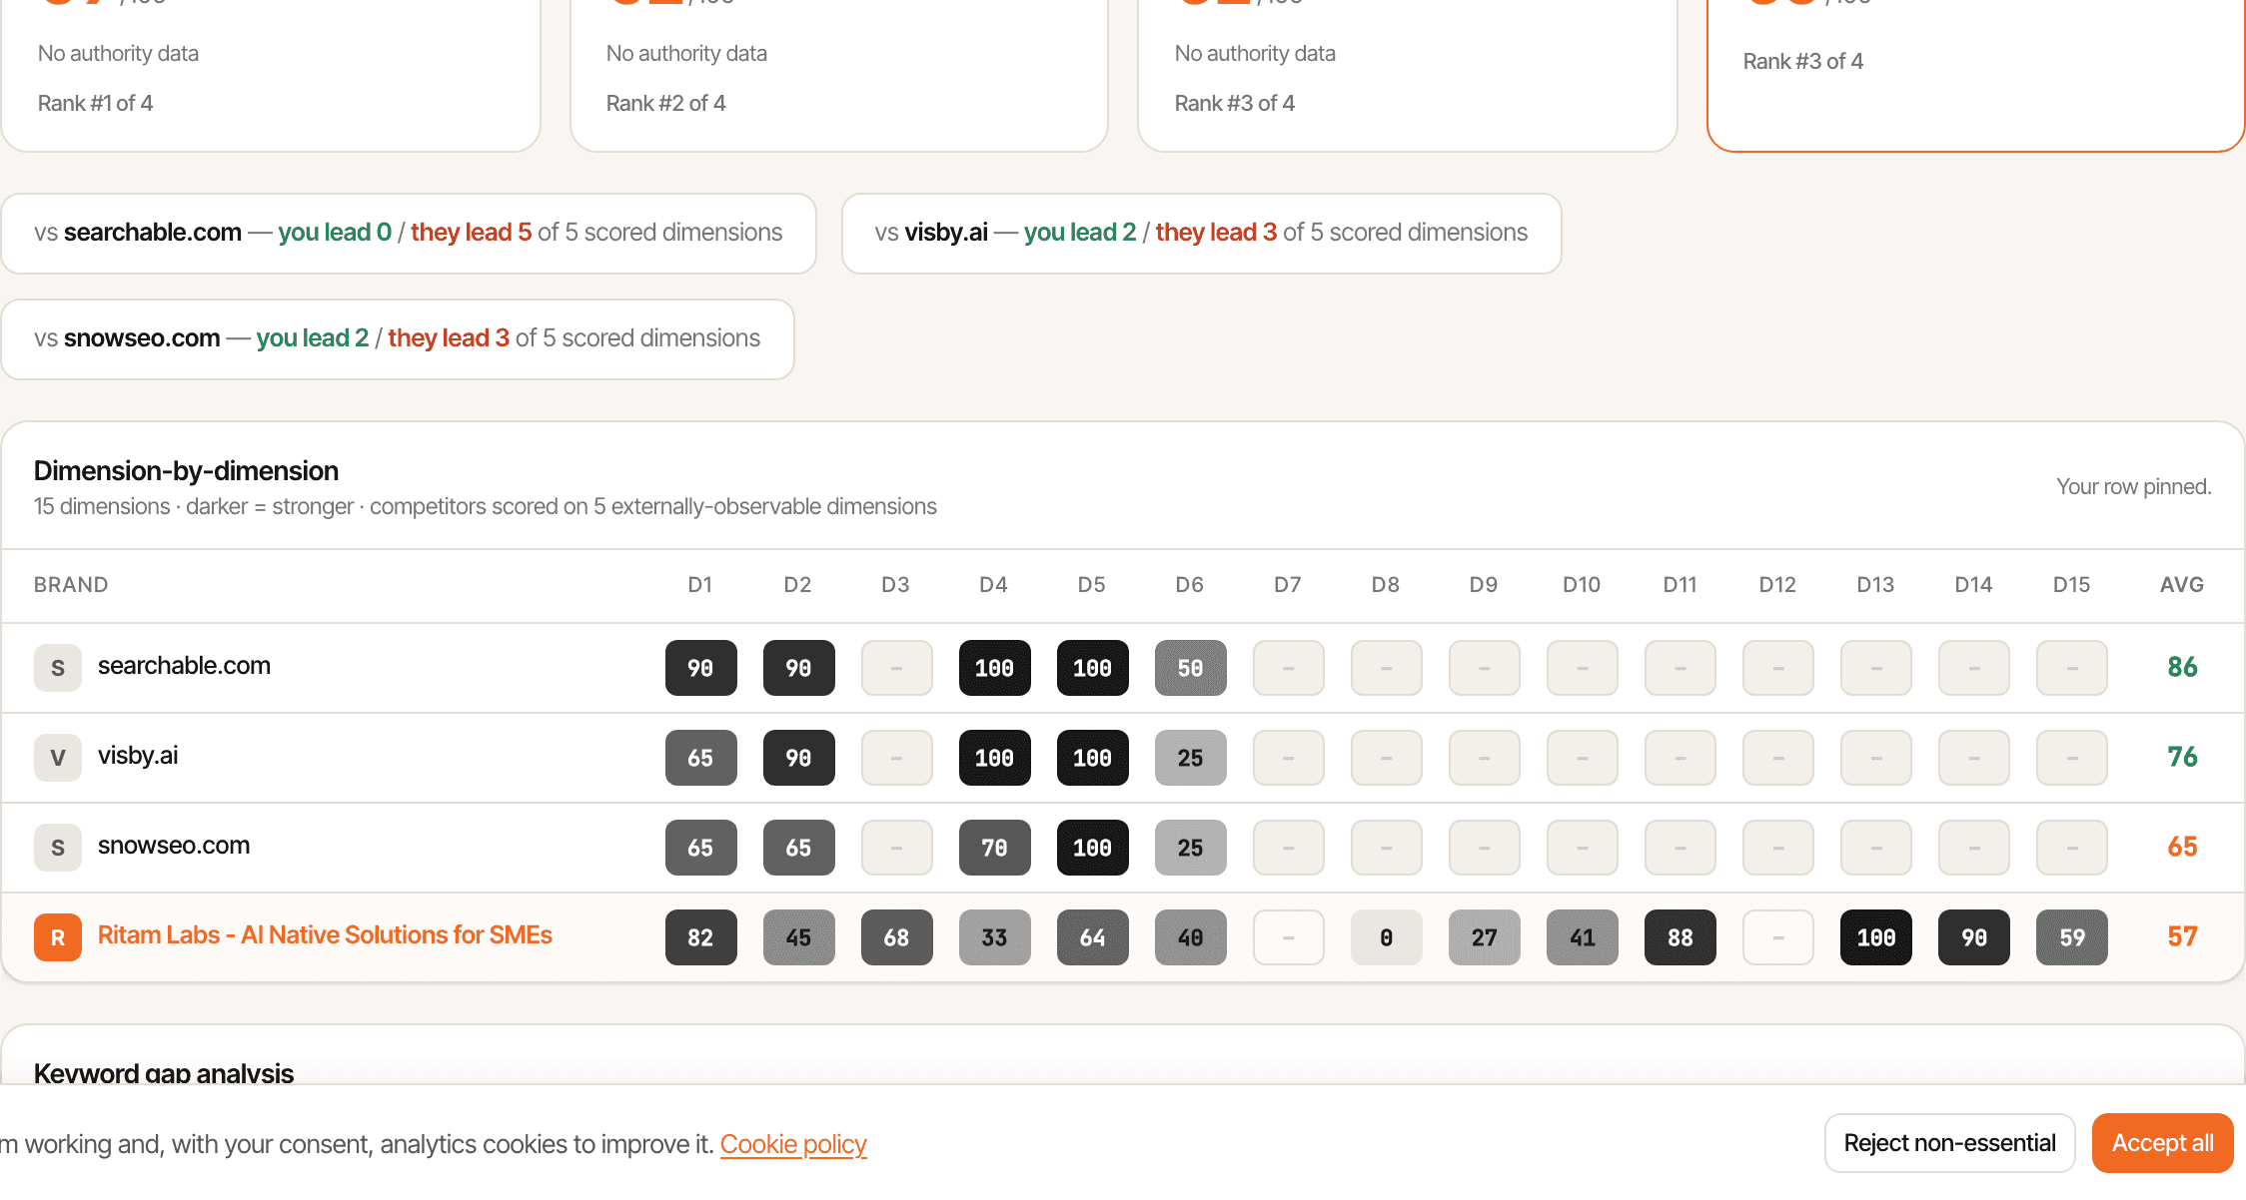Accept all cookies
This screenshot has height=1200, width=2246.
(2163, 1143)
